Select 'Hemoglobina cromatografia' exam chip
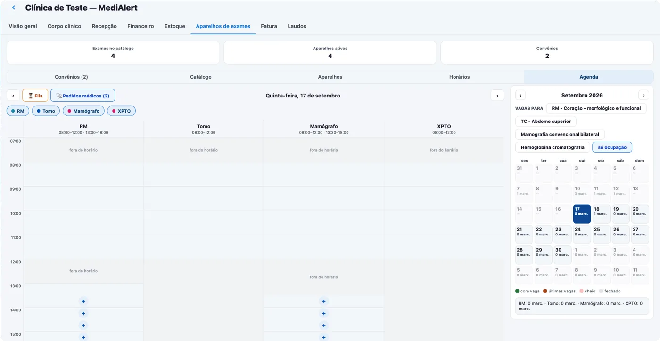Screen dimensions: 660x341 tap(553, 147)
